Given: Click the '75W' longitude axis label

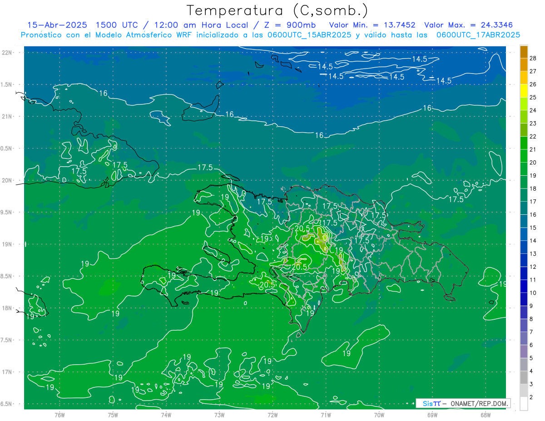Looking at the screenshot, I should (113, 415).
